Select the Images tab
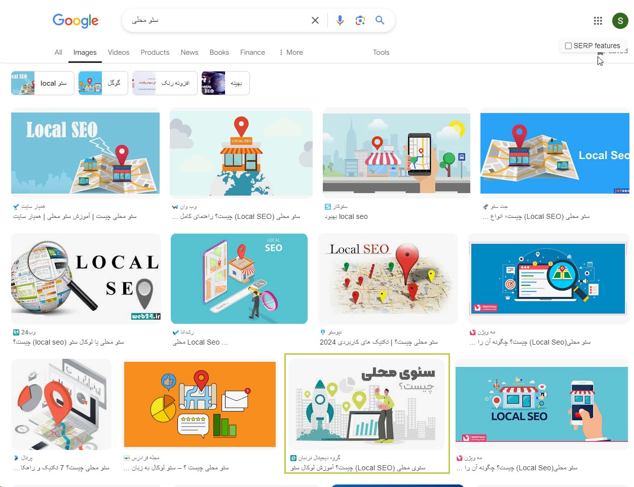The height and width of the screenshot is (487, 634). click(x=85, y=52)
